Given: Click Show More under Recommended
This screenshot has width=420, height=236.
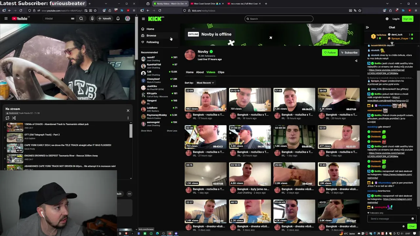Looking at the screenshot, I should pyautogui.click(x=146, y=131).
